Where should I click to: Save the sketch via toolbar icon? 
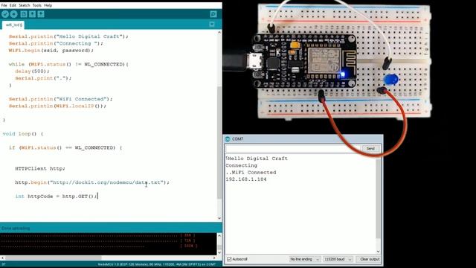coord(41,14)
